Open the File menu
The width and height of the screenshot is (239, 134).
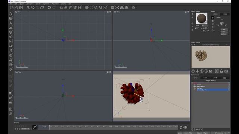(x=11, y=4)
